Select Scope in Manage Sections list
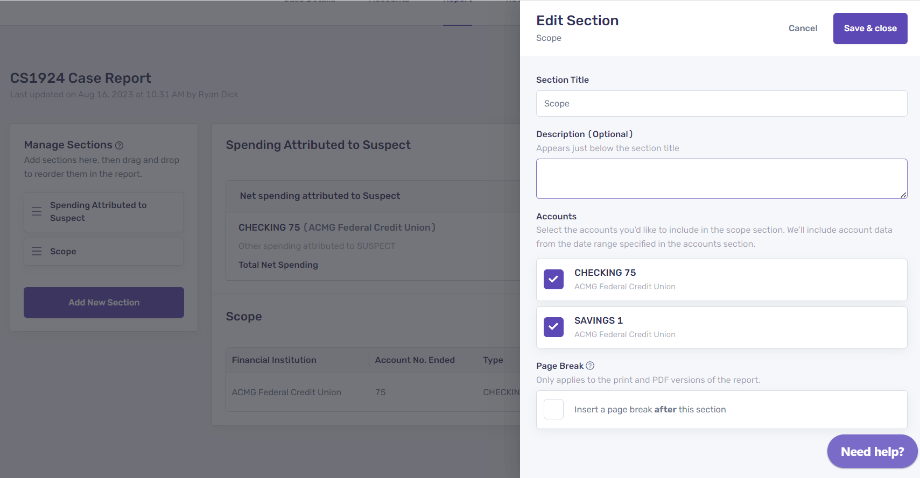The height and width of the screenshot is (478, 920). pyautogui.click(x=63, y=251)
